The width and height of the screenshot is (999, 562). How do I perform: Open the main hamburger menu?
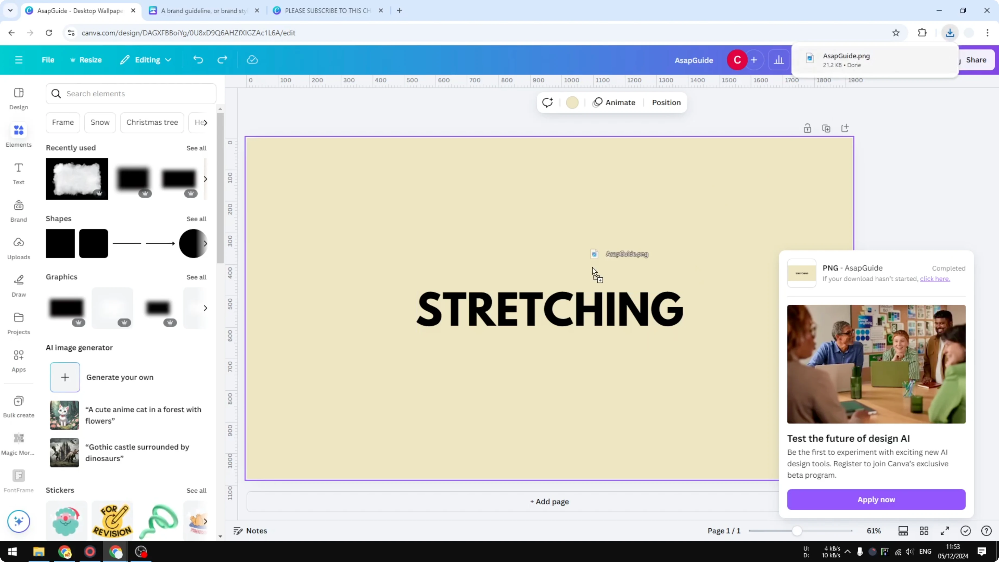[19, 60]
